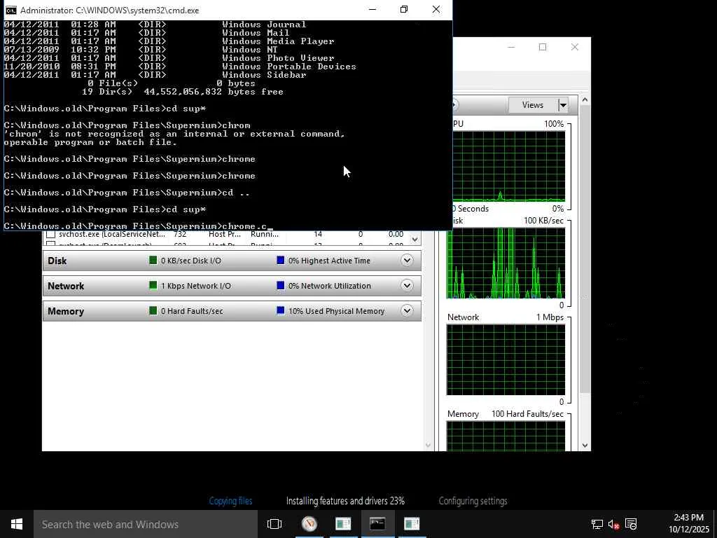This screenshot has height=538, width=717.
Task: Click the graph pane scroll-up arrow
Action: click(585, 99)
